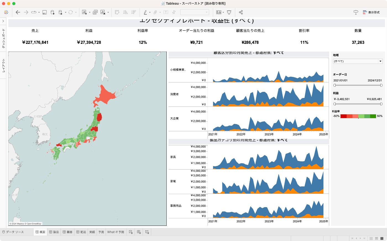Open the 表示形式 Show Me panel
The height and width of the screenshot is (241, 387).
coord(371,12)
